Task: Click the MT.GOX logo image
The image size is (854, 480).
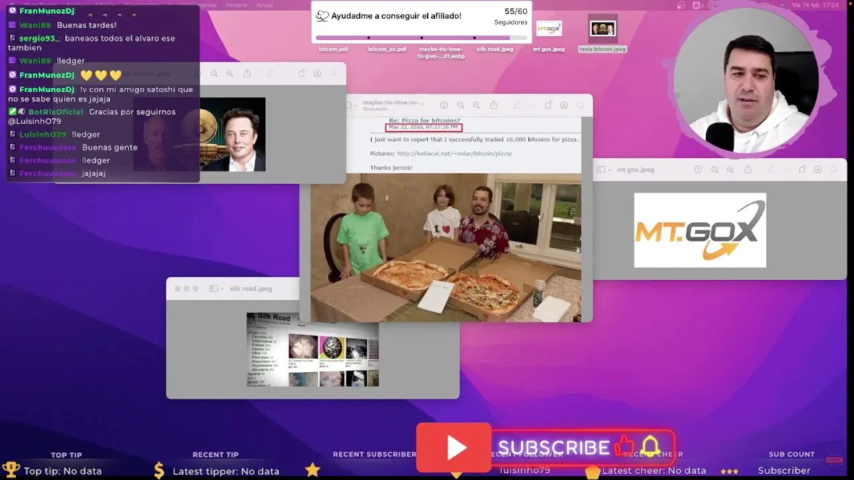Action: (700, 230)
